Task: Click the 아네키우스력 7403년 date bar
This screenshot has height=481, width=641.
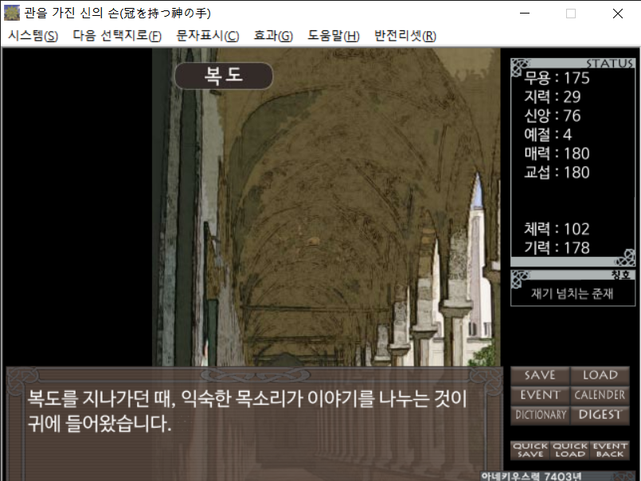Action: (558, 476)
